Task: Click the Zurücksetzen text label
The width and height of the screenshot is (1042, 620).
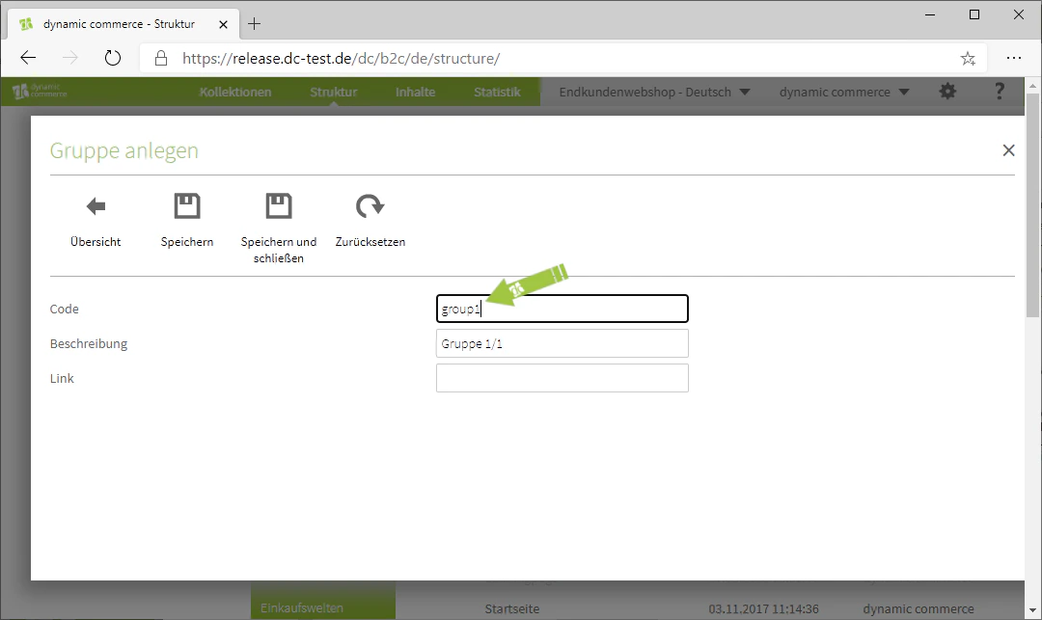Action: coord(370,242)
